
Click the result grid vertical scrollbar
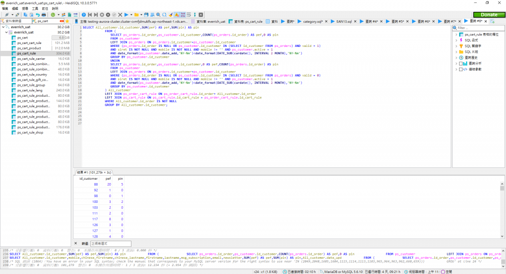(502, 209)
